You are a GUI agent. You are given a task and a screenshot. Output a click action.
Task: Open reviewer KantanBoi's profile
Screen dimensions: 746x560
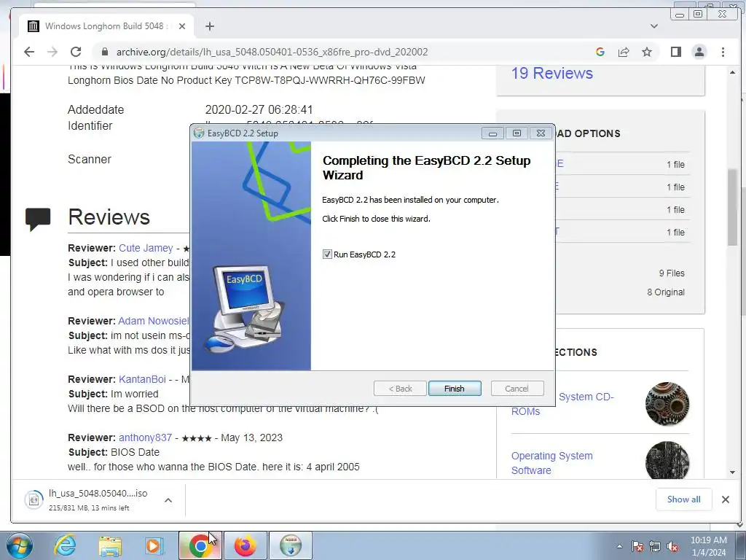coord(142,379)
